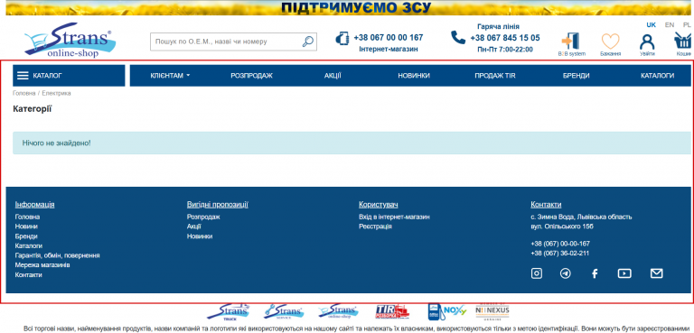
Task: Open footer link Новини
Action: [26, 227]
